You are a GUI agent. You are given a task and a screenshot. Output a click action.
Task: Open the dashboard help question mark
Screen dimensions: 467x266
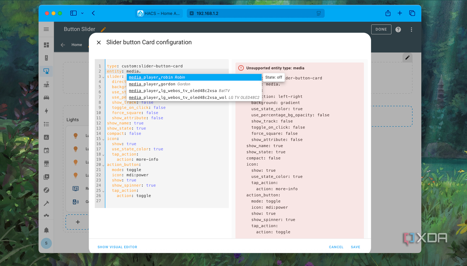398,29
